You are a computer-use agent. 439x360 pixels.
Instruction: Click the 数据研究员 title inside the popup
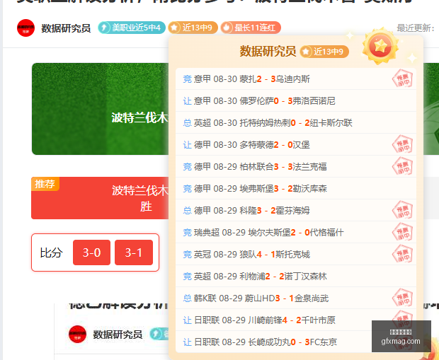tap(268, 52)
